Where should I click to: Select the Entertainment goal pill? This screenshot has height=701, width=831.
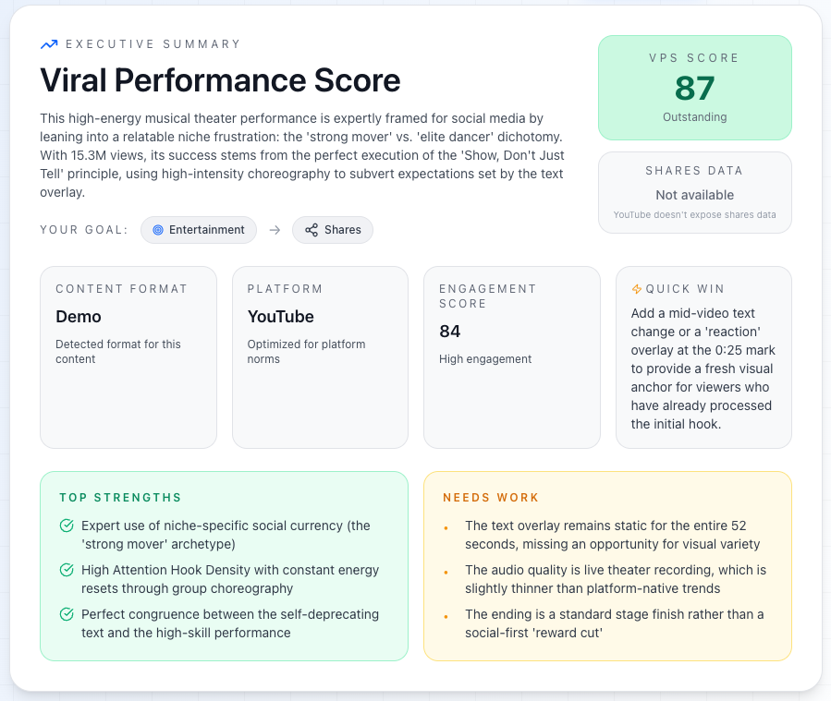click(x=198, y=230)
